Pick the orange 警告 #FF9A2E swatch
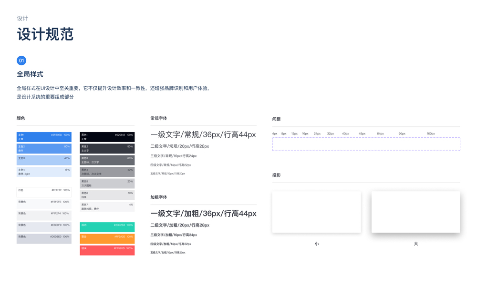The height and width of the screenshot is (286, 477). [107, 239]
